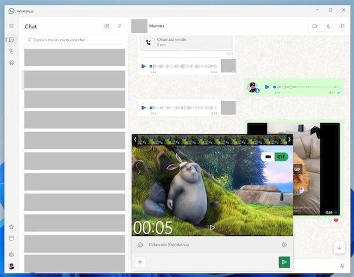Click the video filmstrip timeline
The image size is (354, 277).
point(212,140)
